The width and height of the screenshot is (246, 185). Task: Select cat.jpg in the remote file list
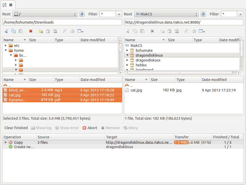point(136,90)
